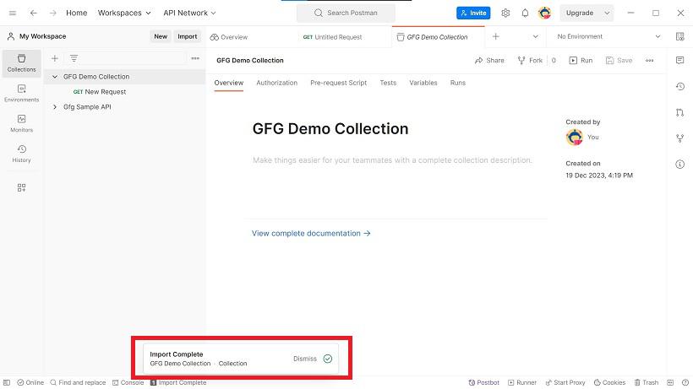Click the collection description placeholder
Viewport: 693px width, 389px height.
pos(392,160)
